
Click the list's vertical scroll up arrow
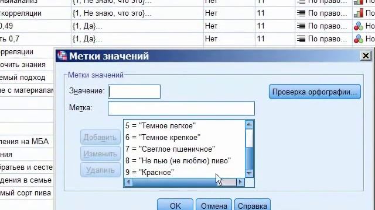[249, 124]
